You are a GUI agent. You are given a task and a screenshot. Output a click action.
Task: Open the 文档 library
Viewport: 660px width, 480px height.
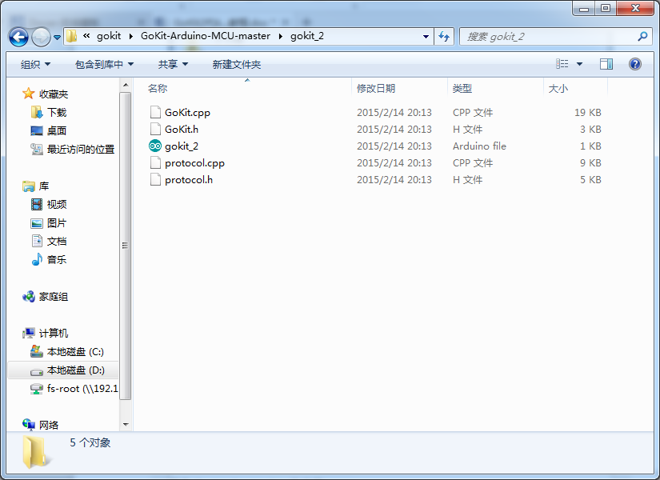[49, 242]
